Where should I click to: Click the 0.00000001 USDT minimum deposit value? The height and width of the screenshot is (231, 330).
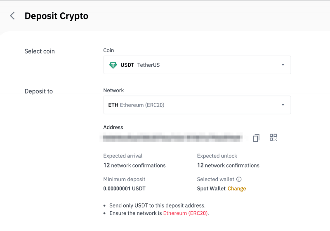point(124,189)
